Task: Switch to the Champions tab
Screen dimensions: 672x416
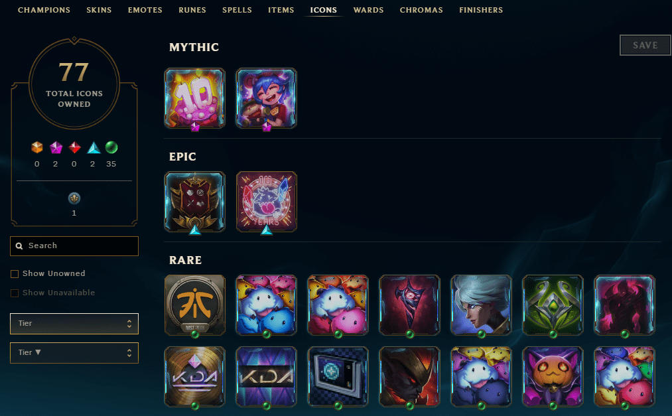Action: [x=44, y=10]
